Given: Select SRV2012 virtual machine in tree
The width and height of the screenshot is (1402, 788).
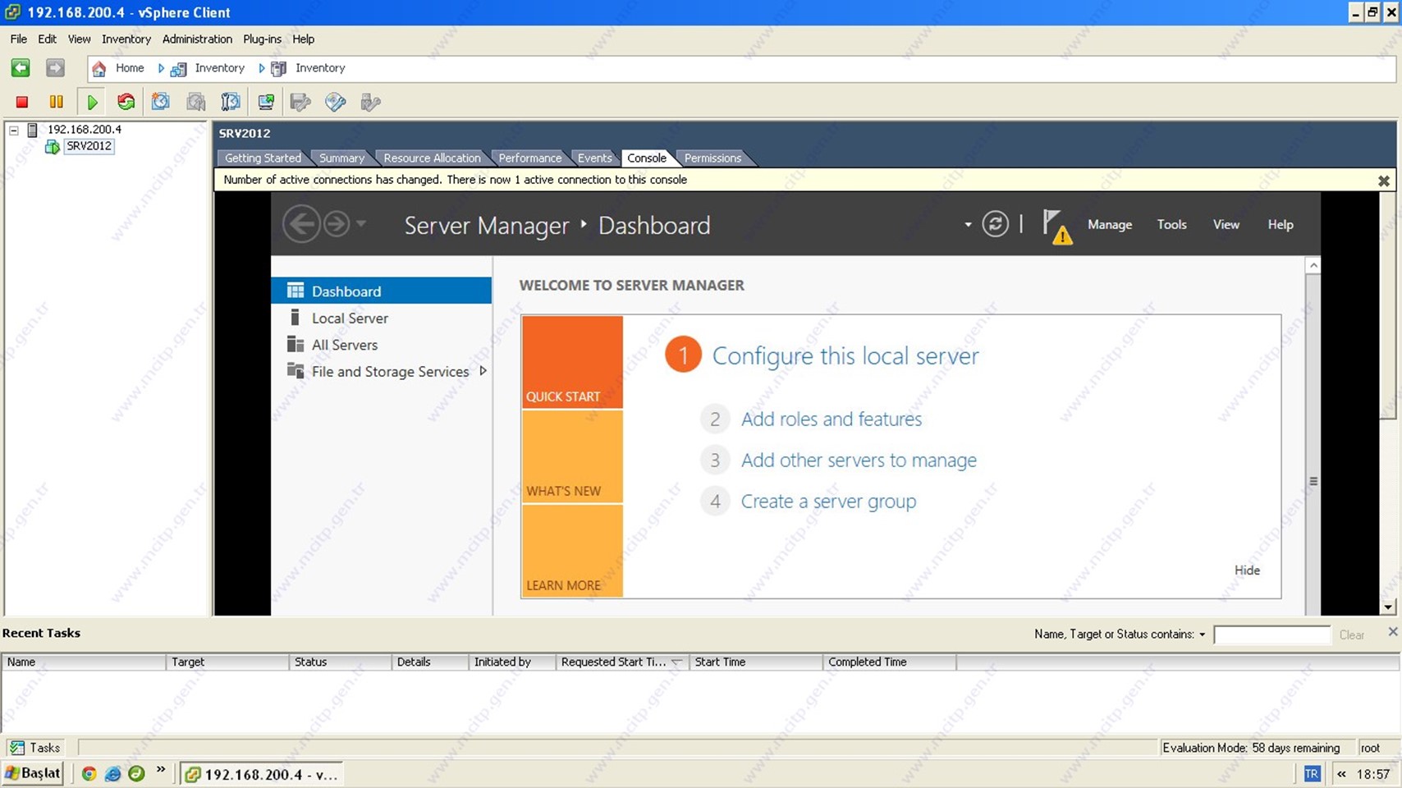Looking at the screenshot, I should [x=89, y=146].
